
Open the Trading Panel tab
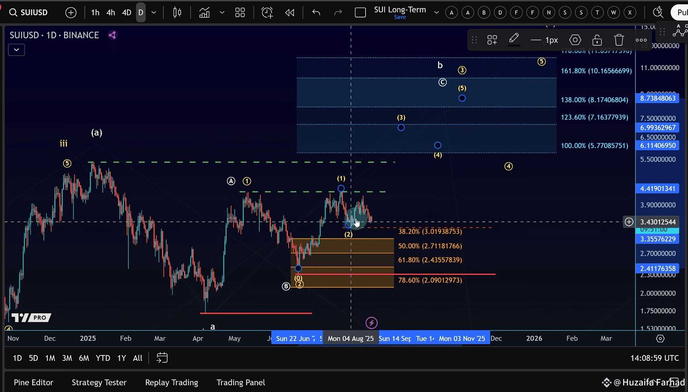click(241, 383)
